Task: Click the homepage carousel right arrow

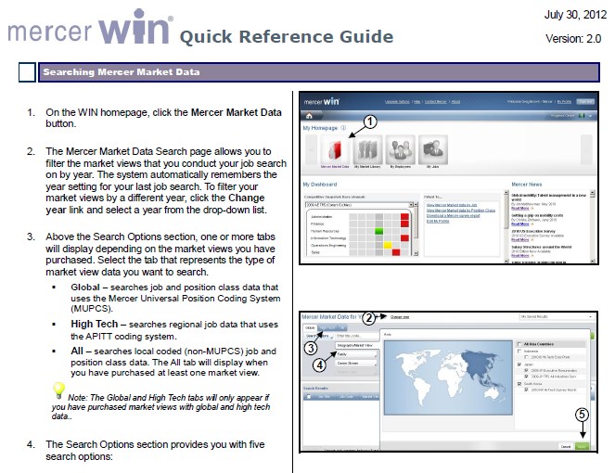Action: point(586,150)
